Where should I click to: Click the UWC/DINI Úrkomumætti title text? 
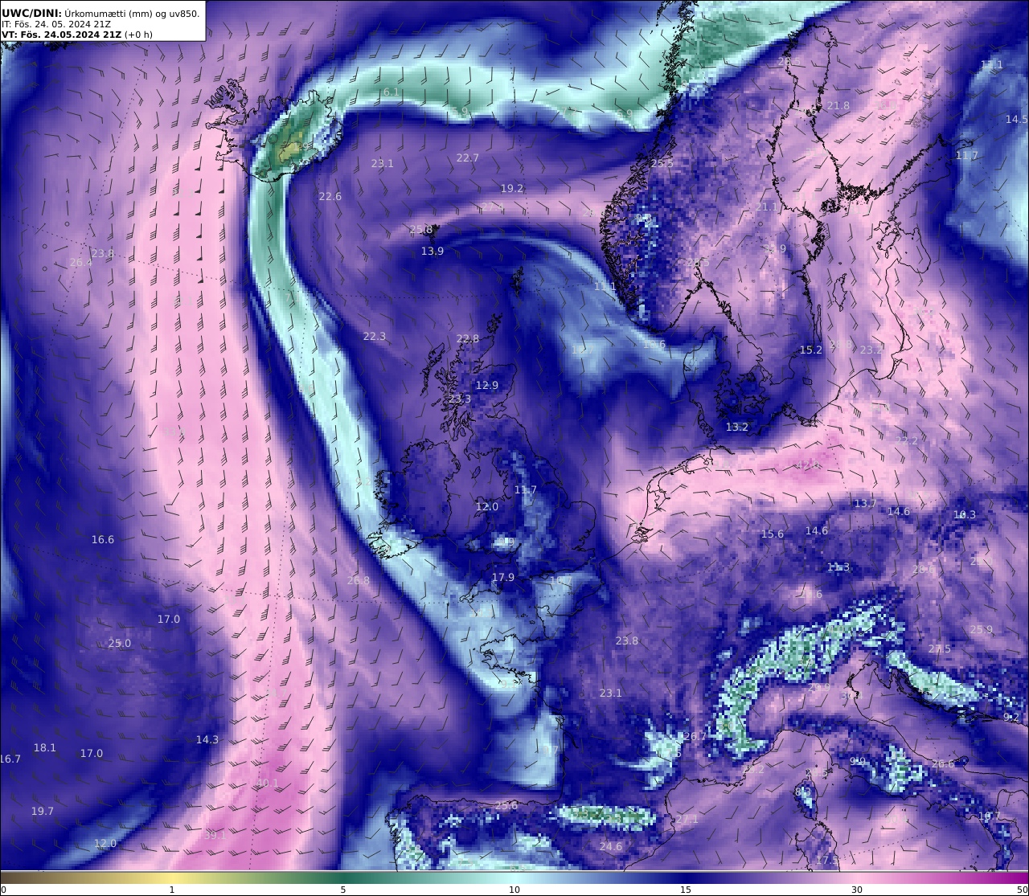coord(100,13)
